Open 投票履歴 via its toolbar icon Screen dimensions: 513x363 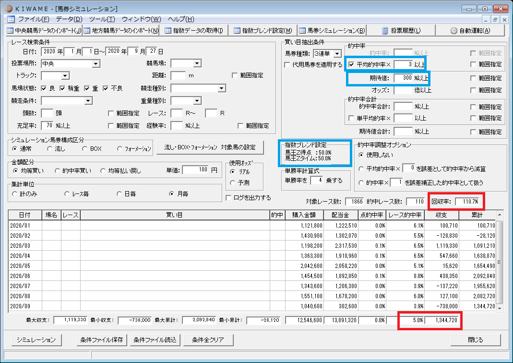click(385, 30)
